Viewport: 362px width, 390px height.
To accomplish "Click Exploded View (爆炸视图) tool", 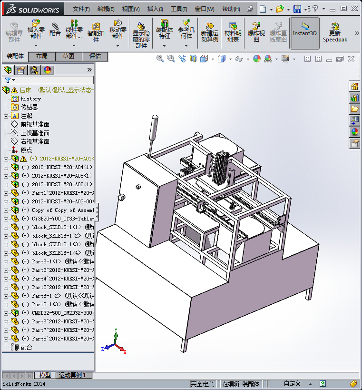I will pos(256,32).
